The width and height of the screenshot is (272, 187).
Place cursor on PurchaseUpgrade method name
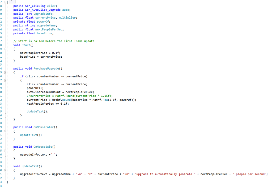tap(47, 69)
